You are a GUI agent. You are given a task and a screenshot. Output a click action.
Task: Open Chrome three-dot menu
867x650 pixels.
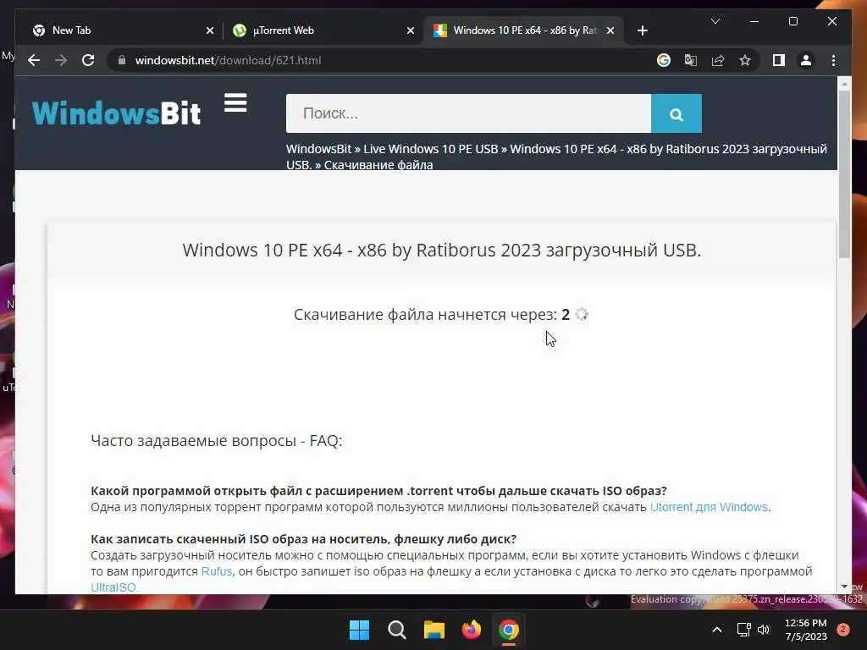click(833, 60)
